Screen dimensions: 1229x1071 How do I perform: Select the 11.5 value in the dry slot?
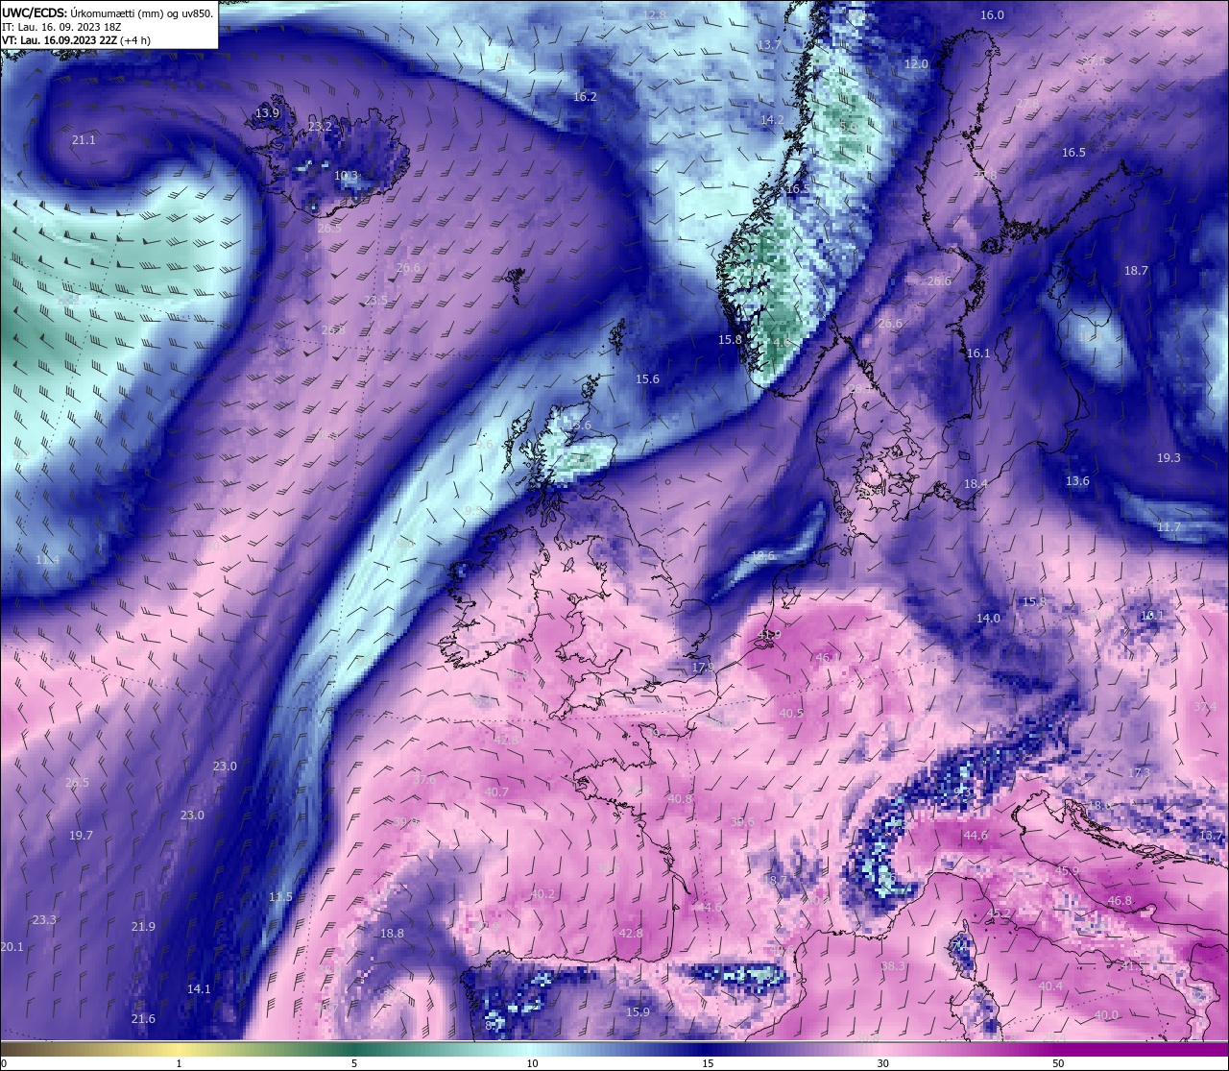280,897
